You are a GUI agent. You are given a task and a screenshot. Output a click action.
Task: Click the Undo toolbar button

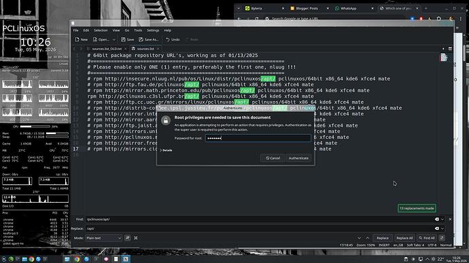click(x=173, y=39)
